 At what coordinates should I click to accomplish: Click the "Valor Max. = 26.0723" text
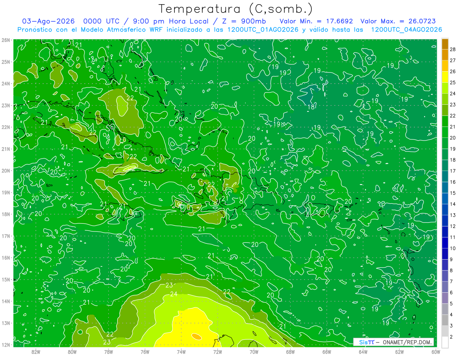(398, 21)
